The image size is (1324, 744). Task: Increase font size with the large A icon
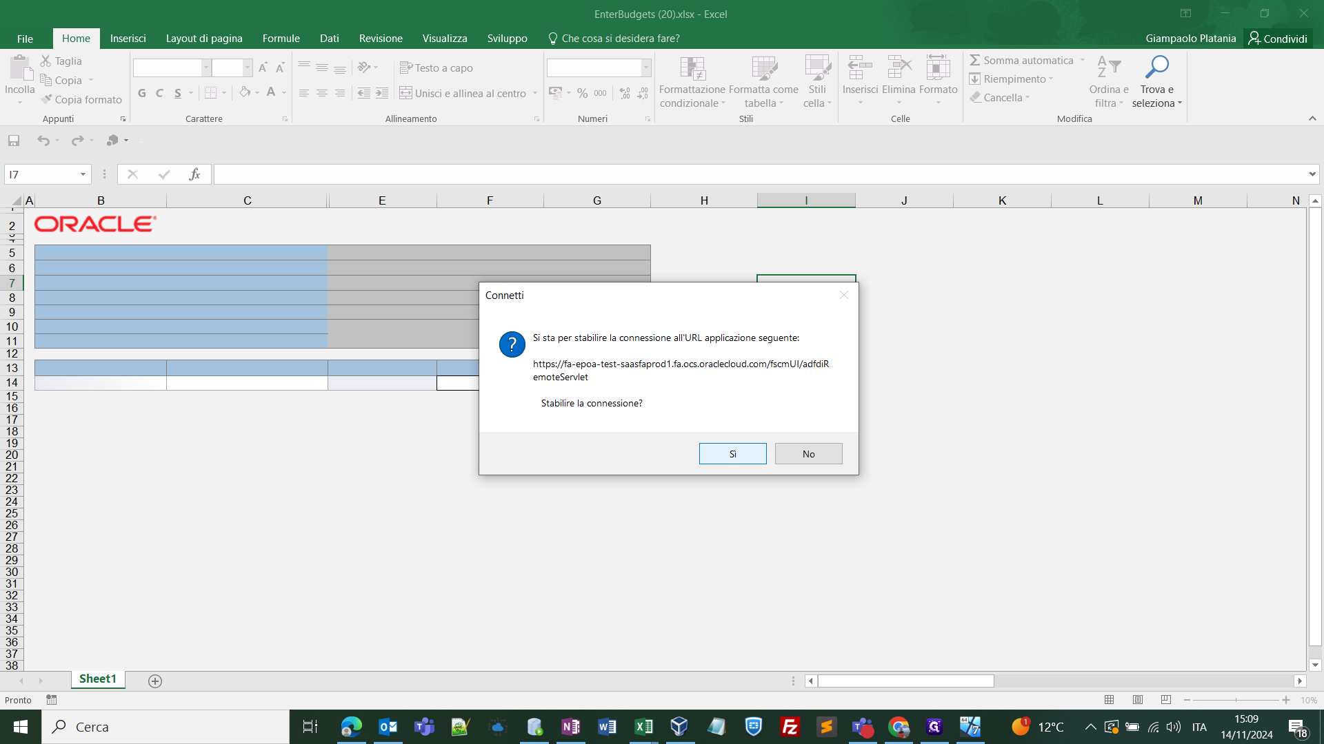(x=263, y=68)
